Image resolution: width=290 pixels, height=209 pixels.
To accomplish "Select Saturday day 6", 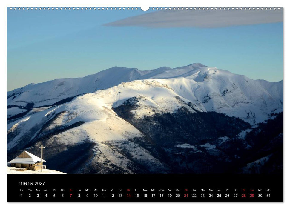I will (x=62, y=196).
